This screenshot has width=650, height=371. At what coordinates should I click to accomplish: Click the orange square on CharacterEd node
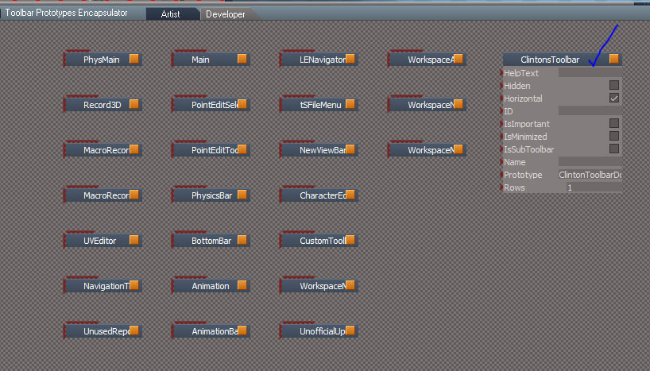click(350, 195)
